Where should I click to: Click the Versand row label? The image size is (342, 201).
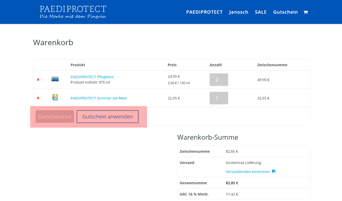[x=187, y=163]
